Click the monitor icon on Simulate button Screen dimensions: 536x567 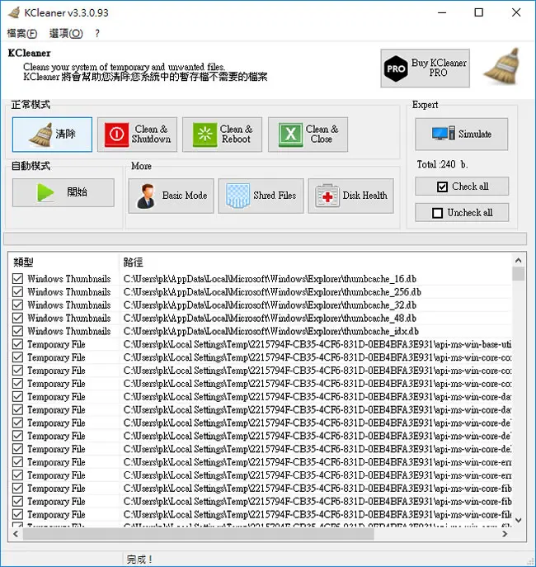click(x=444, y=134)
